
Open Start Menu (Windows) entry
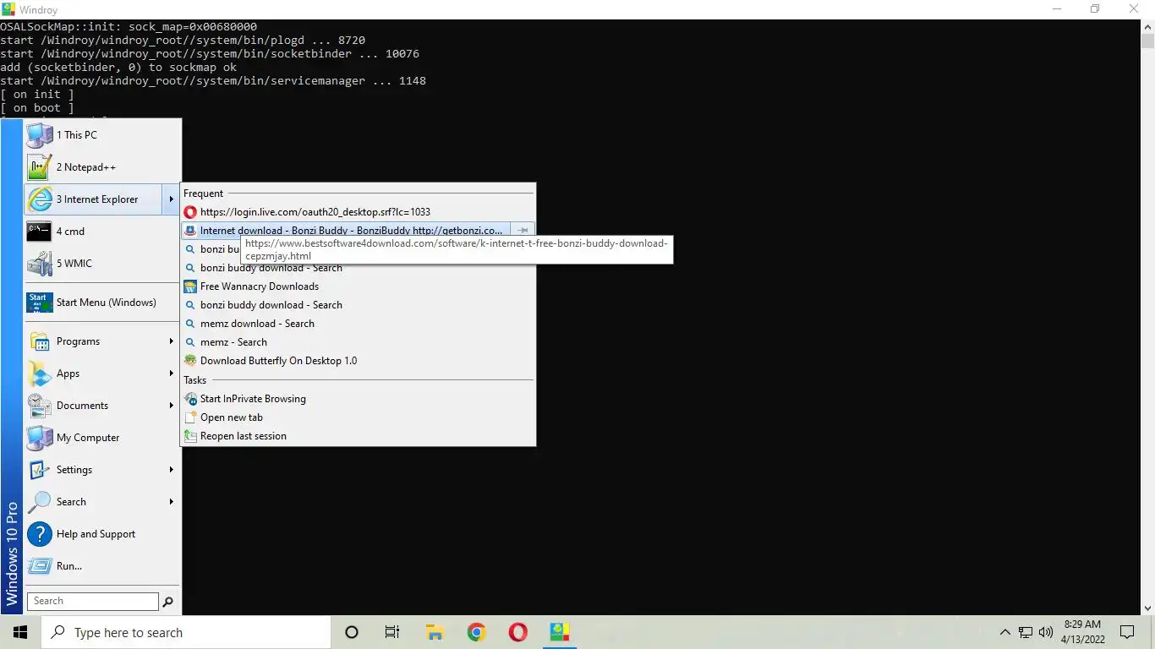(x=101, y=303)
